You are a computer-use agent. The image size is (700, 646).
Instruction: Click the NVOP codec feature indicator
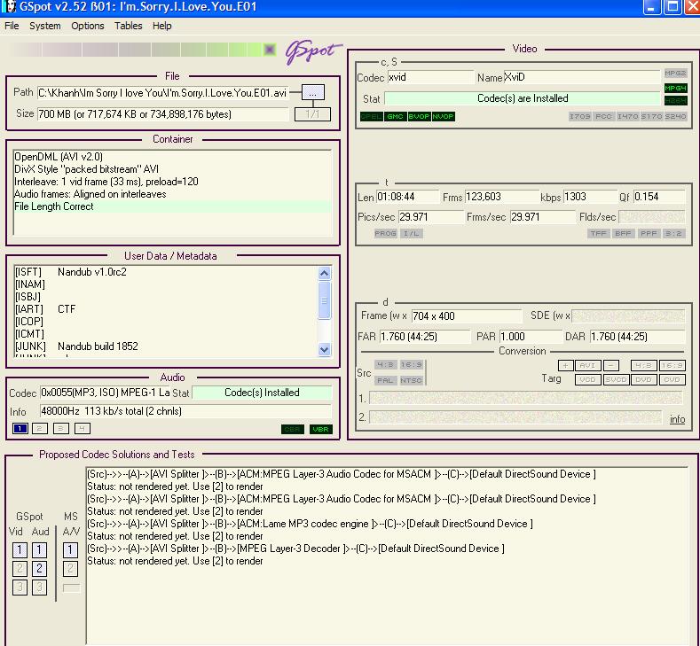443,116
